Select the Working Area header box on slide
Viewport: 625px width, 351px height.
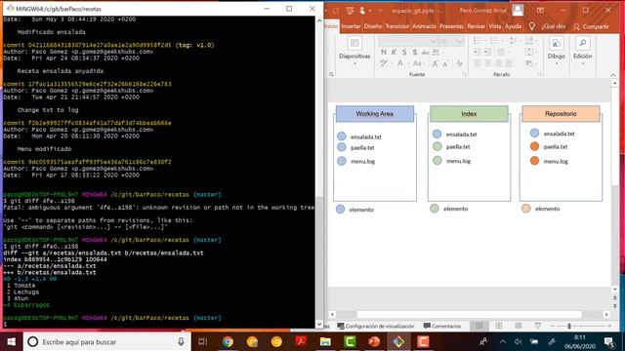tap(375, 114)
